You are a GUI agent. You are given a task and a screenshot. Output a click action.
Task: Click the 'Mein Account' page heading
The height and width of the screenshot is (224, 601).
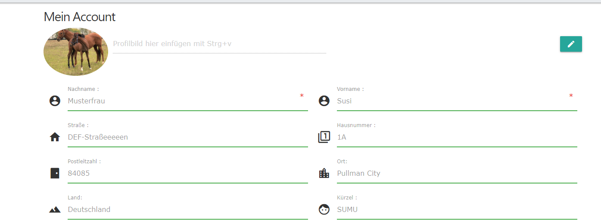[80, 17]
